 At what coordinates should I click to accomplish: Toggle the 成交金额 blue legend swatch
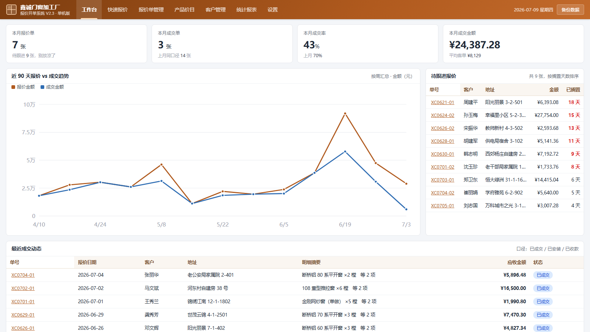[42, 87]
